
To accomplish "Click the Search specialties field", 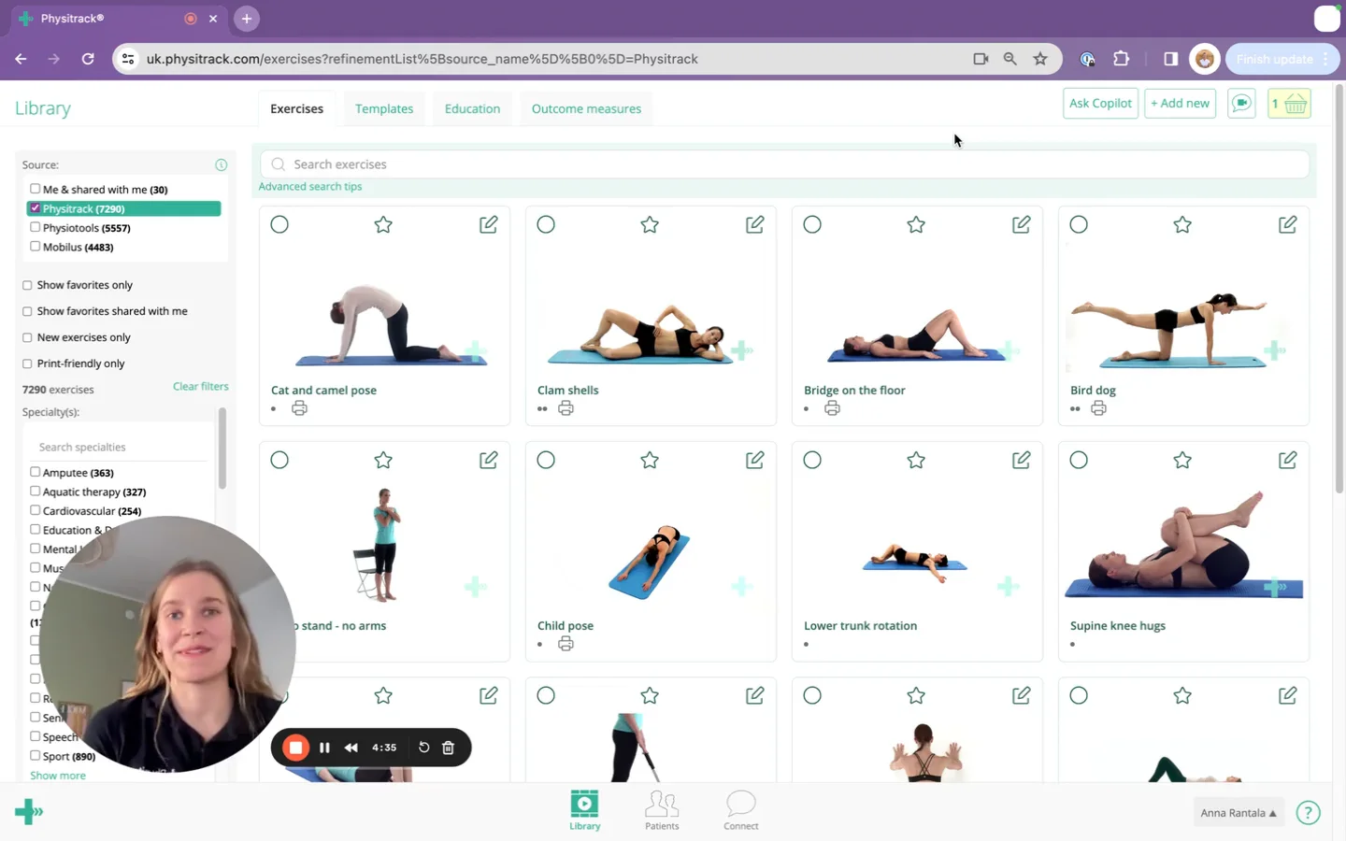I will (122, 447).
